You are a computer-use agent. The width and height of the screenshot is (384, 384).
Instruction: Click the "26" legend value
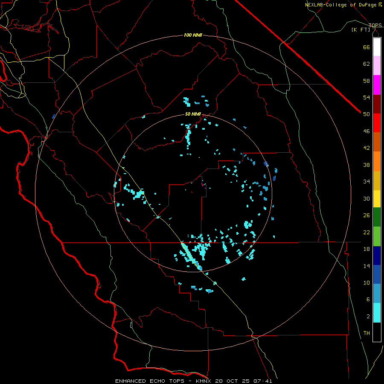pyautogui.click(x=367, y=215)
